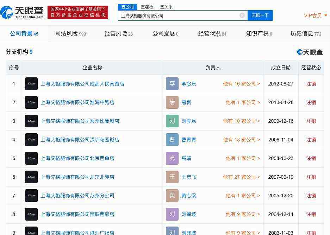Image resolution: width=330 pixels, height=235 pixels.
Task: Expand 他有 1 家公司 in 北京西单店 row
Action: (x=243, y=158)
